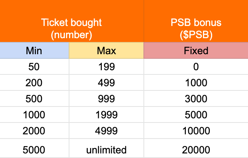248x158 pixels.
Task: Select the Min cell containing 500
Action: click(34, 99)
